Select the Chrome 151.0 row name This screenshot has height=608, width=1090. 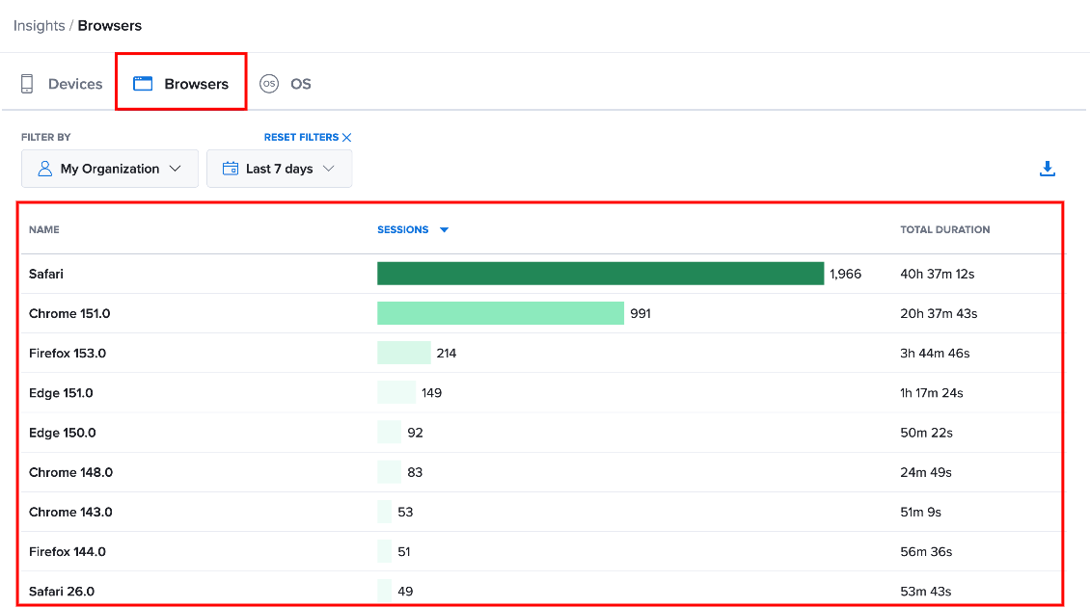coord(69,314)
